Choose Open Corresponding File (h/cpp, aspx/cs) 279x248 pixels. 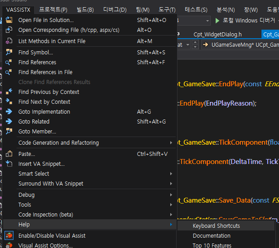90,30
